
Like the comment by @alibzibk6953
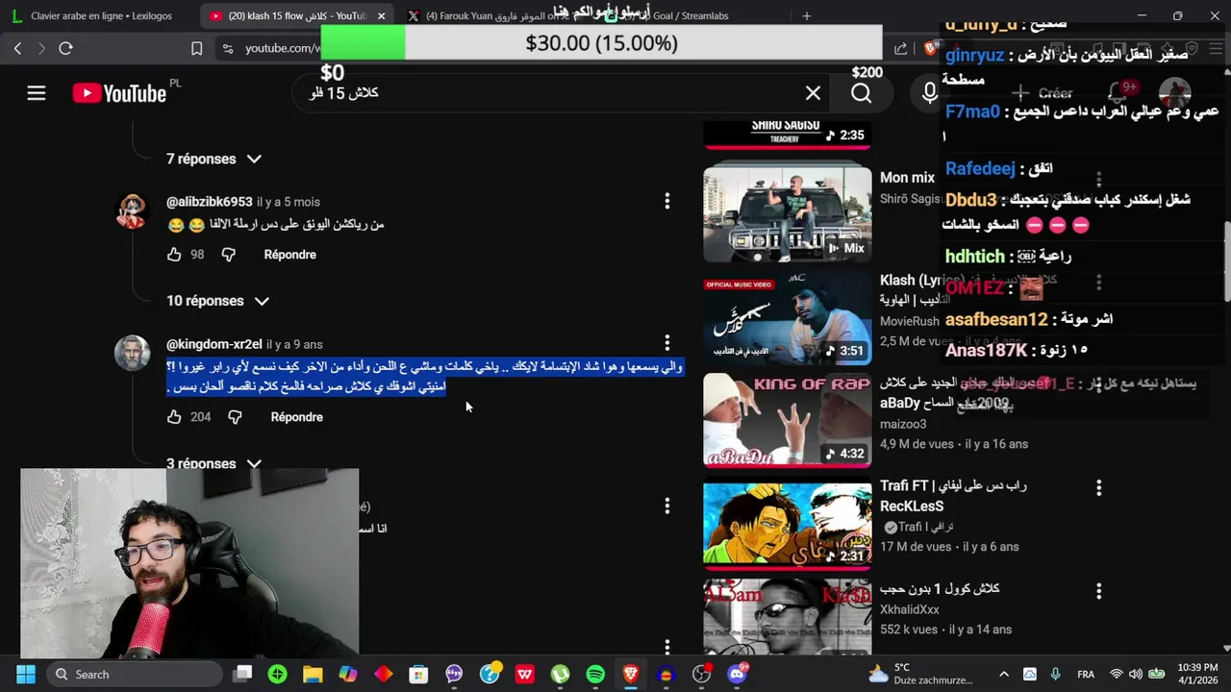click(x=174, y=255)
